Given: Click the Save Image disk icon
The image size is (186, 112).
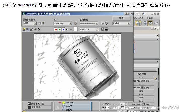Looking at the screenshot, I should point(24,29).
